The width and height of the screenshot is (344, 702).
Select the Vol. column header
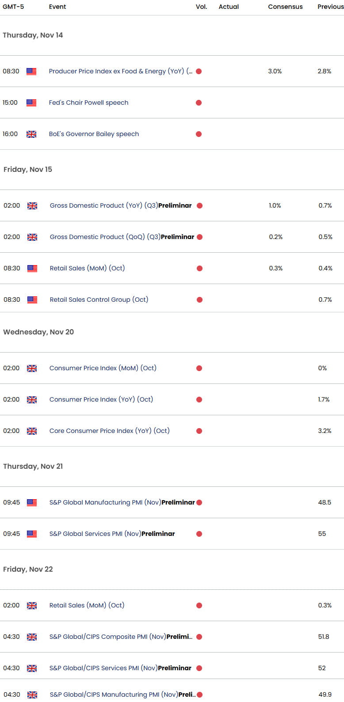point(202,7)
